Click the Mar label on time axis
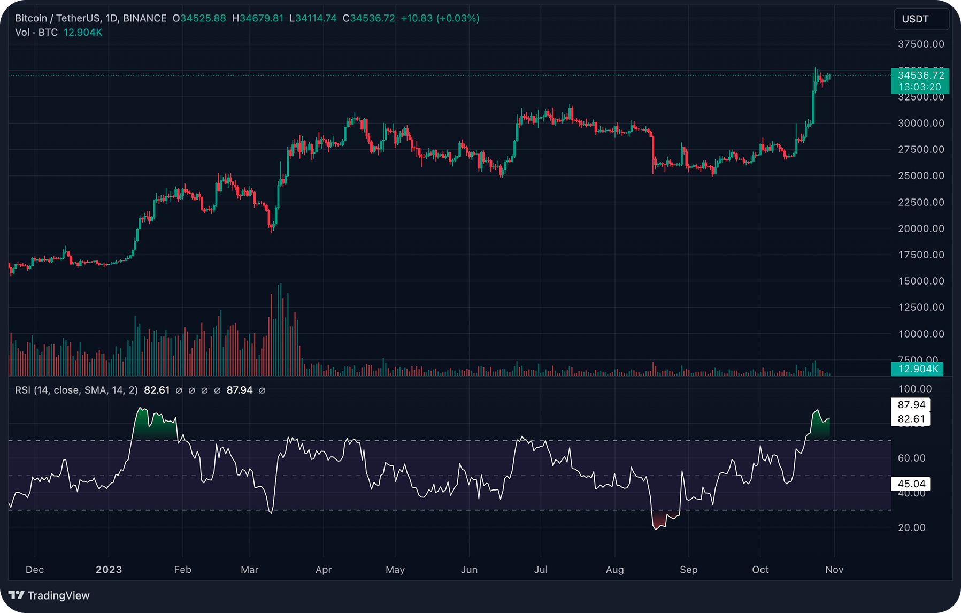The width and height of the screenshot is (961, 613). tap(250, 570)
